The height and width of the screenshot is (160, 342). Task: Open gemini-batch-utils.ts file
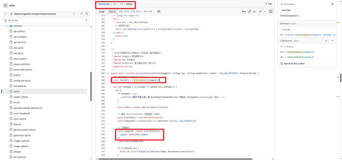point(24,130)
